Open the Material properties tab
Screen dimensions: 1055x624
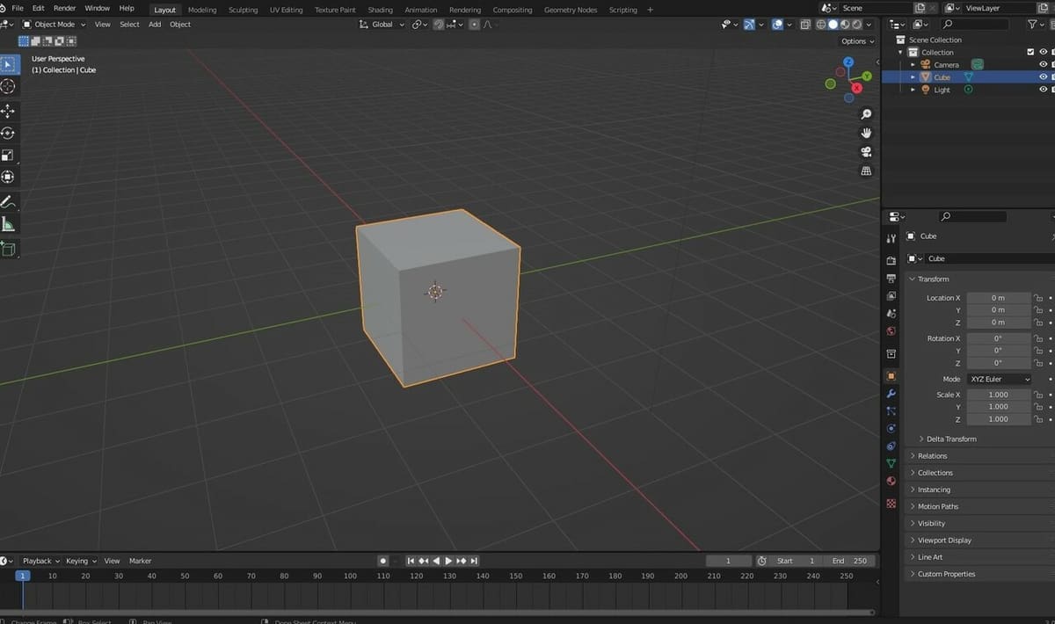pyautogui.click(x=891, y=481)
